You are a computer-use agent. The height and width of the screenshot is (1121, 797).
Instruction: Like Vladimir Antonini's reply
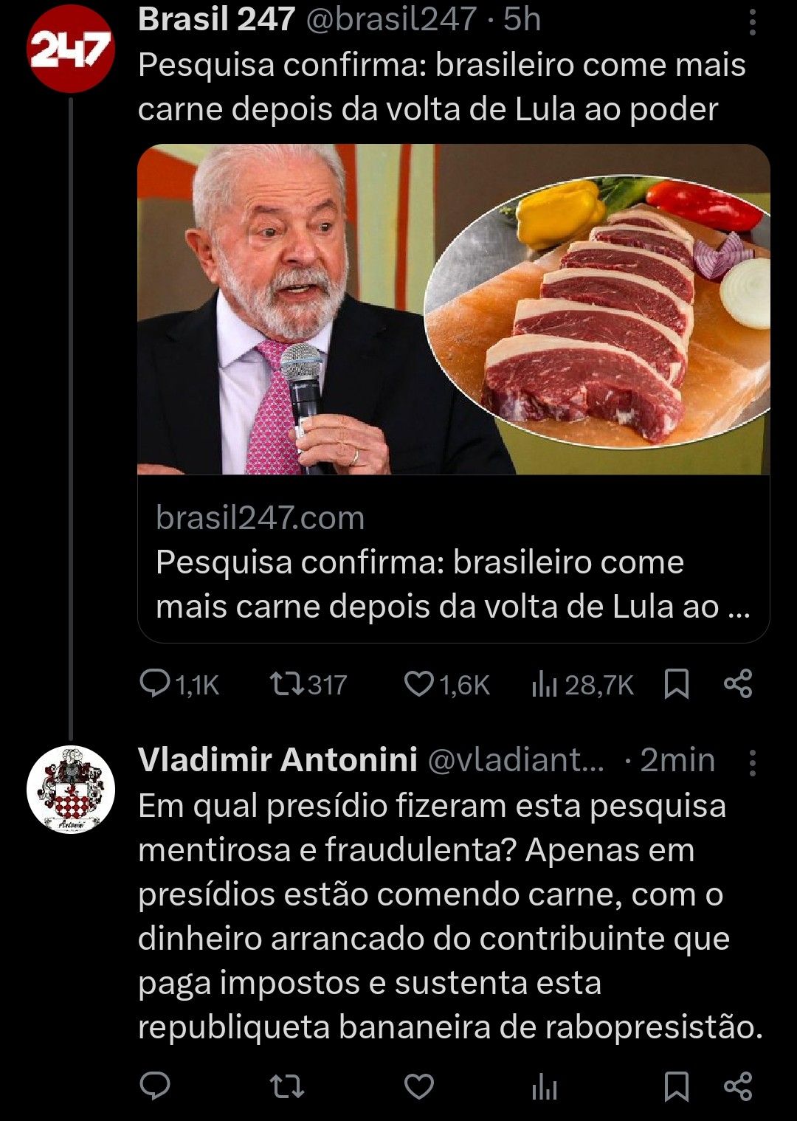tap(419, 1086)
